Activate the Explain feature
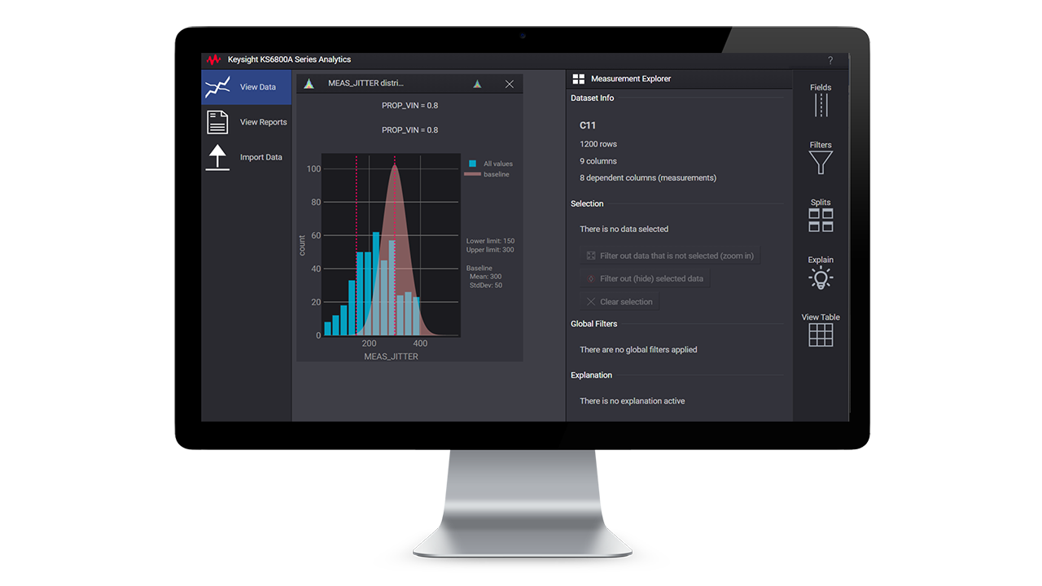This screenshot has width=1042, height=586. click(x=820, y=271)
